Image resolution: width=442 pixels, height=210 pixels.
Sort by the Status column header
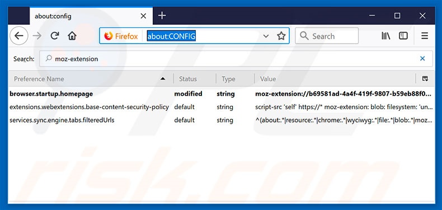[195, 79]
